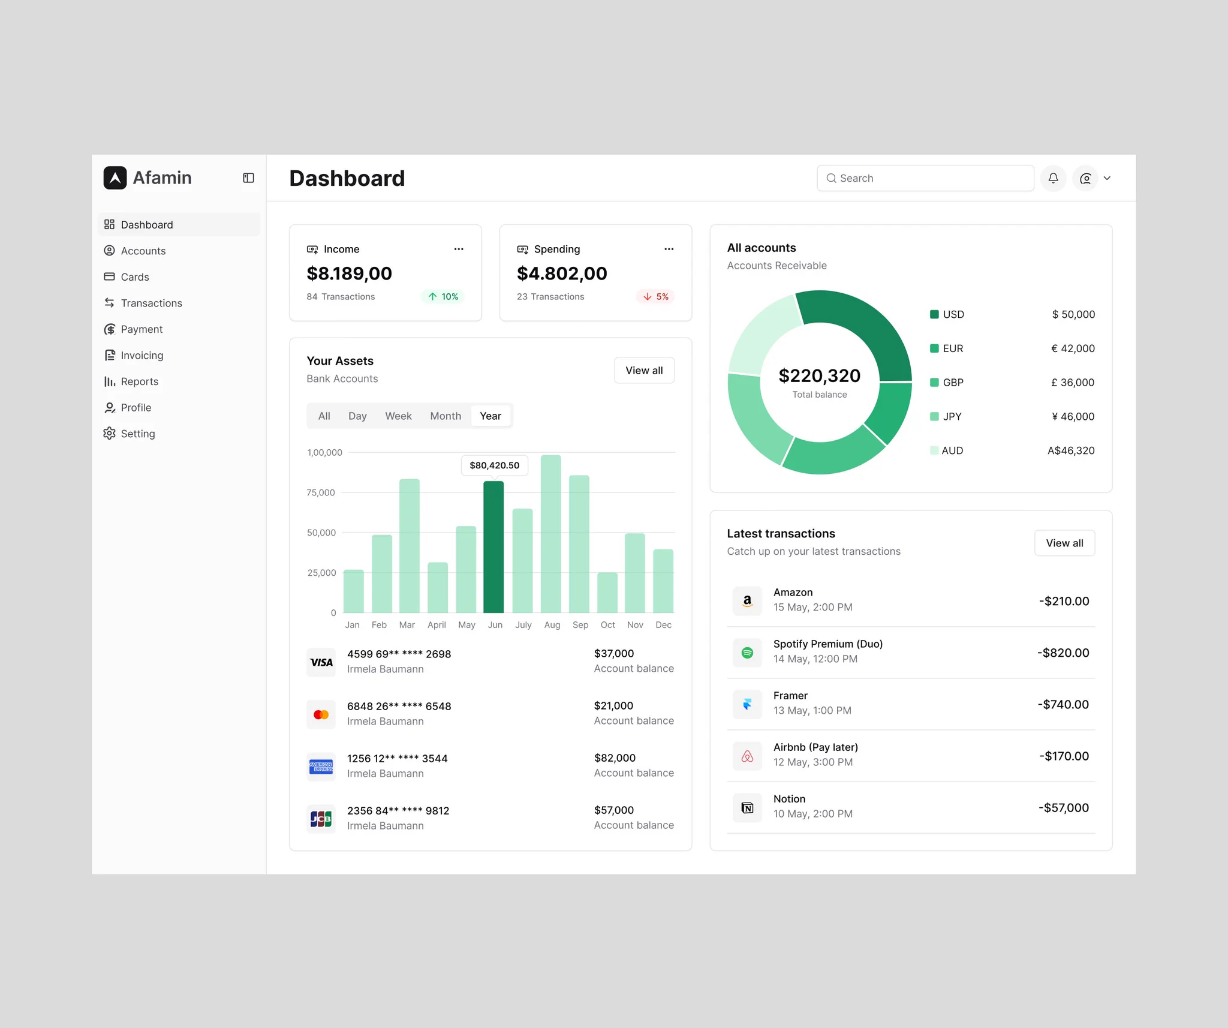Click the USD legend color swatch
1228x1028 pixels.
tap(934, 314)
